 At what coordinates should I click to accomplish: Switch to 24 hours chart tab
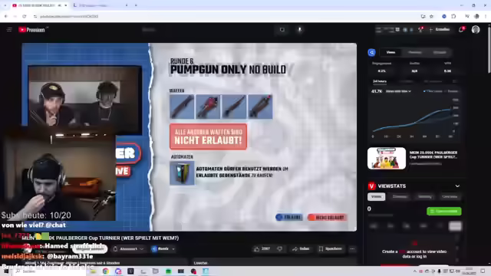[x=380, y=81]
